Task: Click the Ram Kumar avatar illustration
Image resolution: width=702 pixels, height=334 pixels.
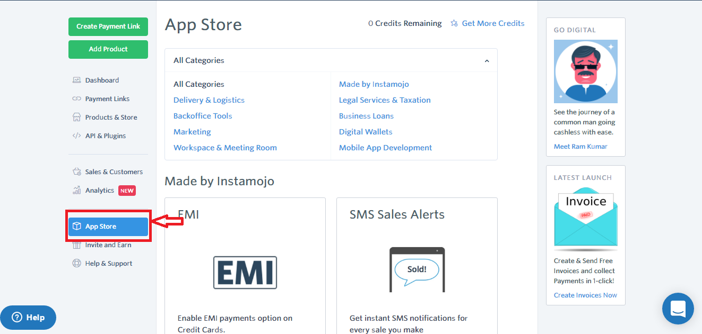Action: tap(586, 71)
